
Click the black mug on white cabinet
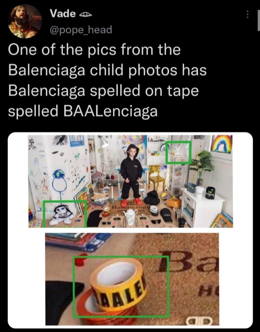211,193
